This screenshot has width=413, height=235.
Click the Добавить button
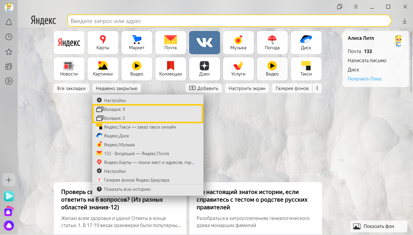tap(204, 88)
